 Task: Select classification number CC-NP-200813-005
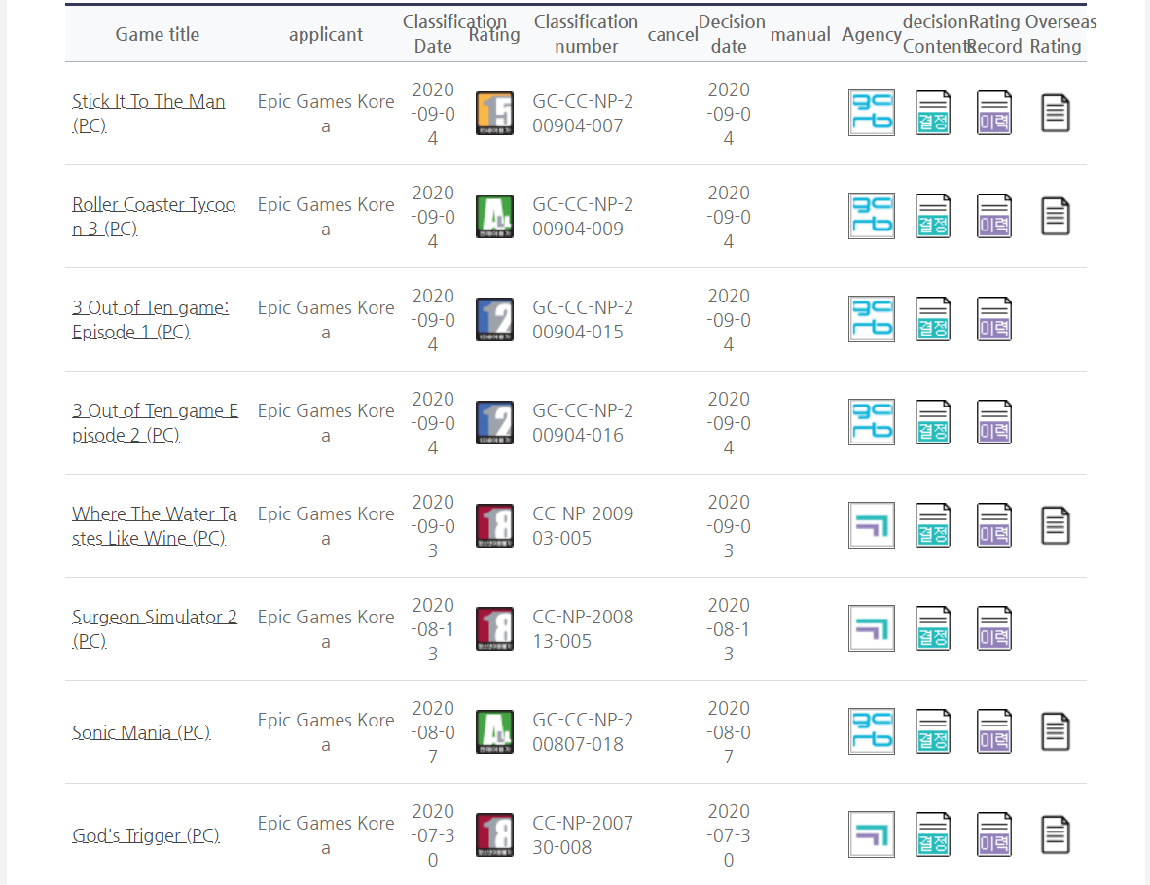(x=583, y=629)
